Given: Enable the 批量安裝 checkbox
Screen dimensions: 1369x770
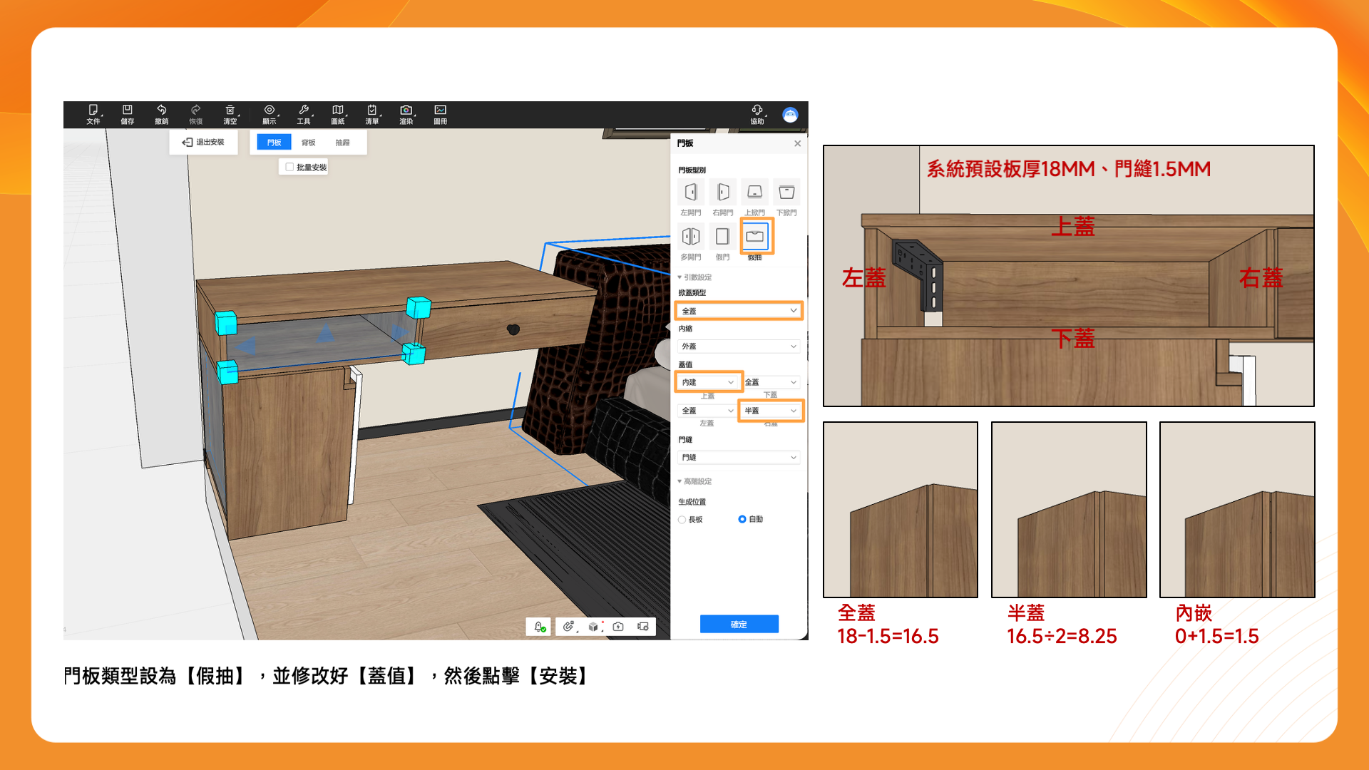Looking at the screenshot, I should pyautogui.click(x=289, y=167).
